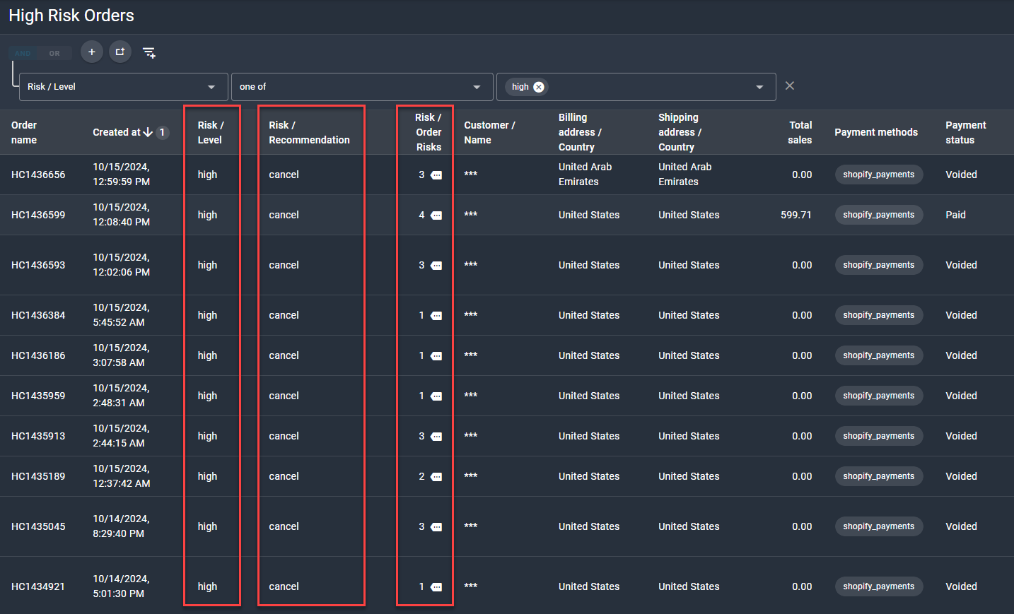Open order risks comment icon for HC1436186
This screenshot has height=614, width=1014.
tap(436, 356)
